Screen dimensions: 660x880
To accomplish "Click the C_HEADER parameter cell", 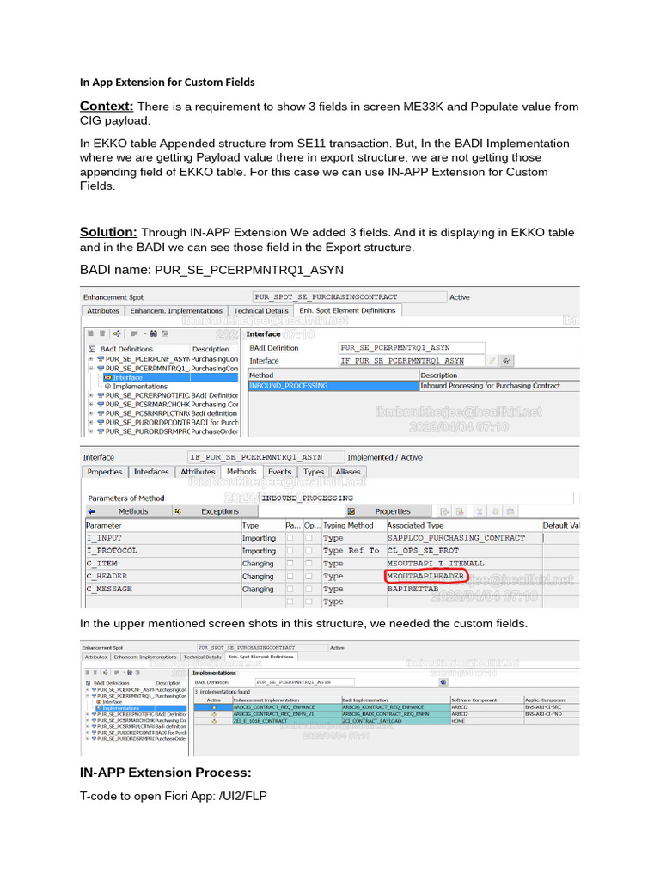I will tap(162, 576).
